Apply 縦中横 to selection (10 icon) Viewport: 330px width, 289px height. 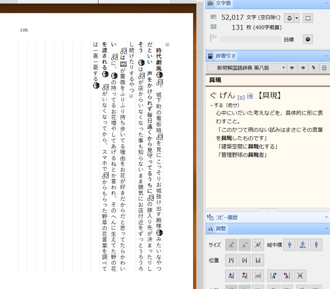pos(290,245)
